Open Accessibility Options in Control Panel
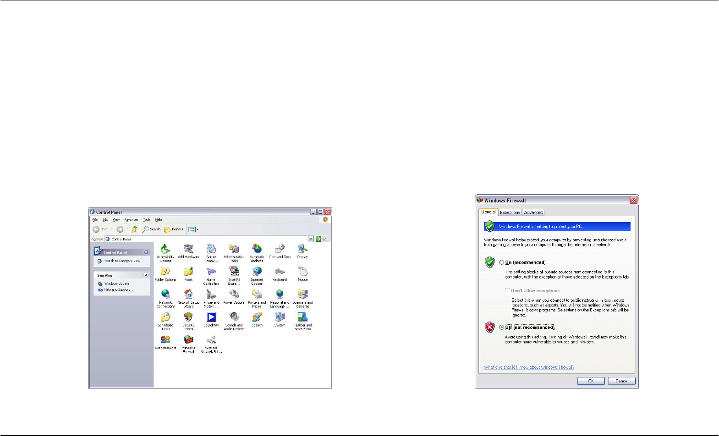The height and width of the screenshot is (436, 719). [165, 253]
